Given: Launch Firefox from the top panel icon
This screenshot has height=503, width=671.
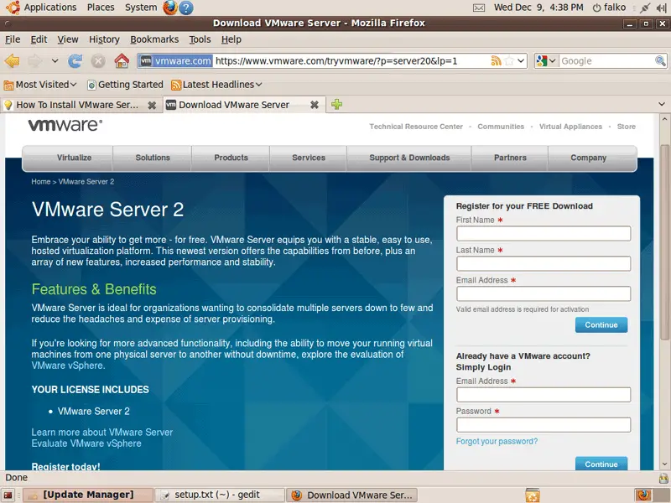Looking at the screenshot, I should (x=170, y=8).
